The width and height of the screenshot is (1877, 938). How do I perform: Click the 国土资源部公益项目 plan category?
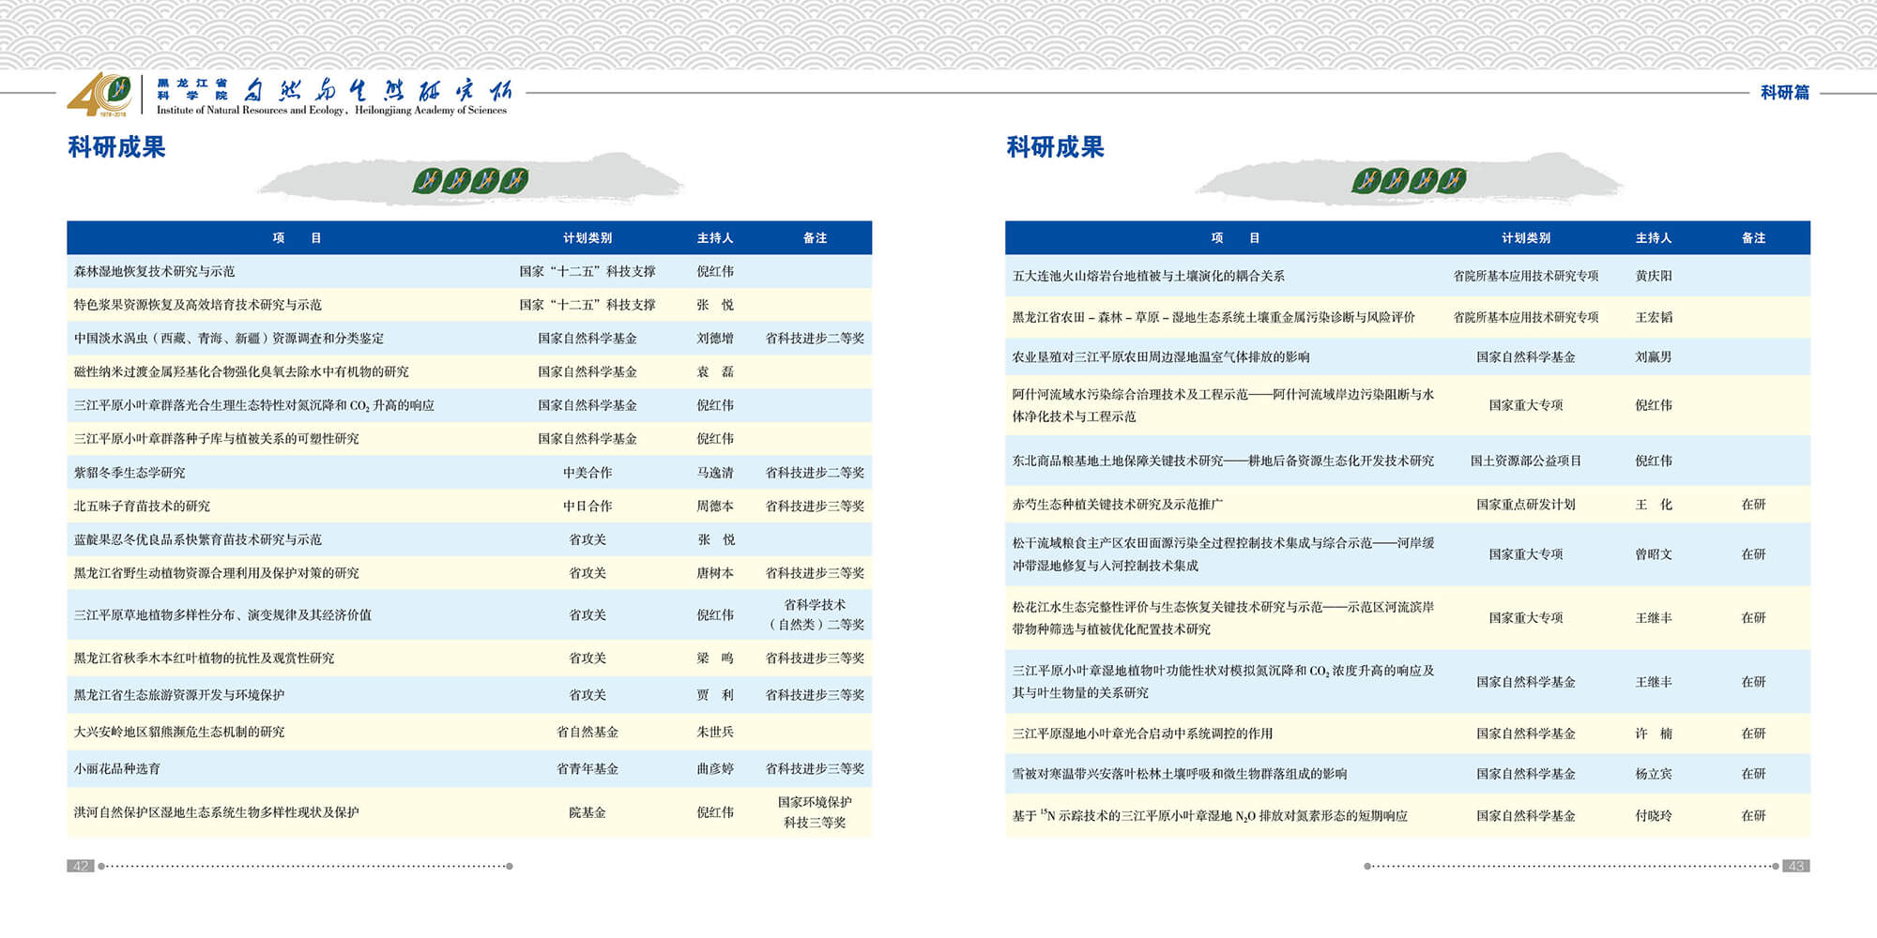[x=1526, y=461]
